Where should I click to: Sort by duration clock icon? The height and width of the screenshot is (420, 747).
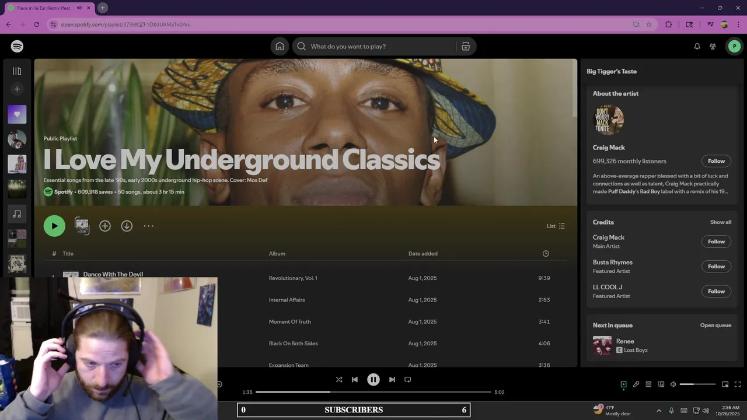[546, 254]
